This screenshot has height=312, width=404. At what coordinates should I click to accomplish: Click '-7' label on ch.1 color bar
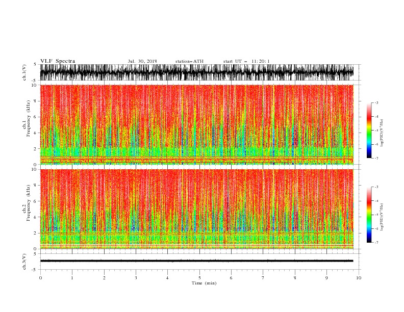point(376,158)
